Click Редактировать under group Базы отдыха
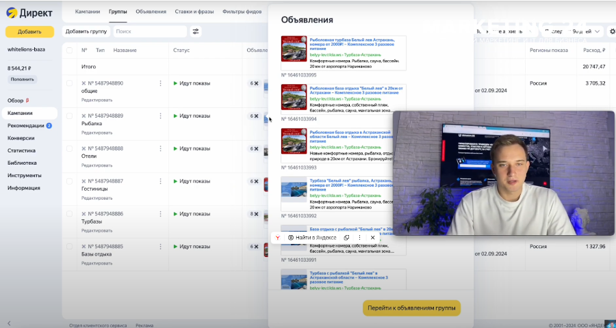This screenshot has height=328, width=616. 97,263
